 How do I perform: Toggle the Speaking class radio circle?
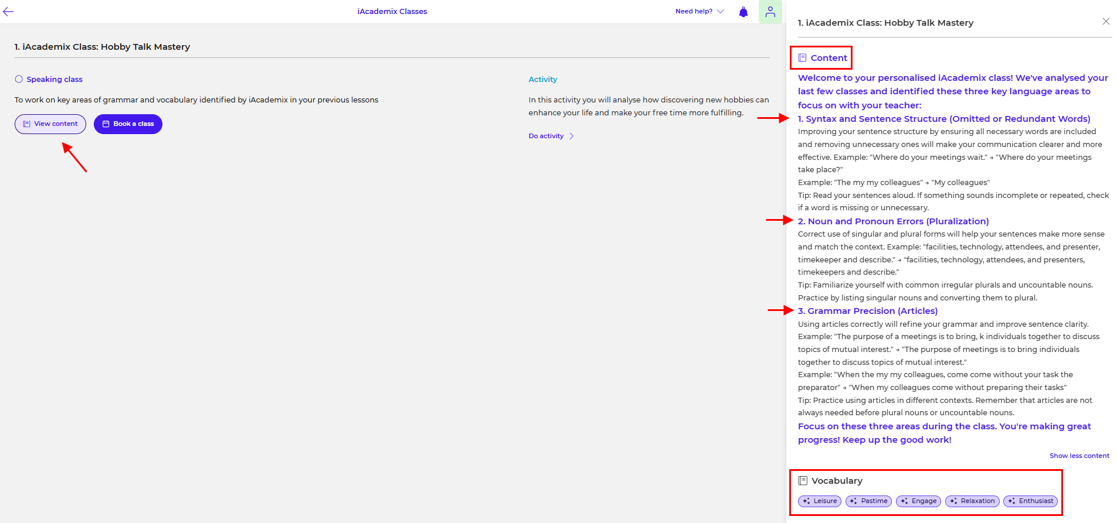(x=19, y=79)
